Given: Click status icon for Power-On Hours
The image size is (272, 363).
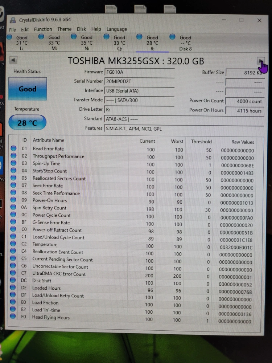Looking at the screenshot, I should pyautogui.click(x=13, y=200).
